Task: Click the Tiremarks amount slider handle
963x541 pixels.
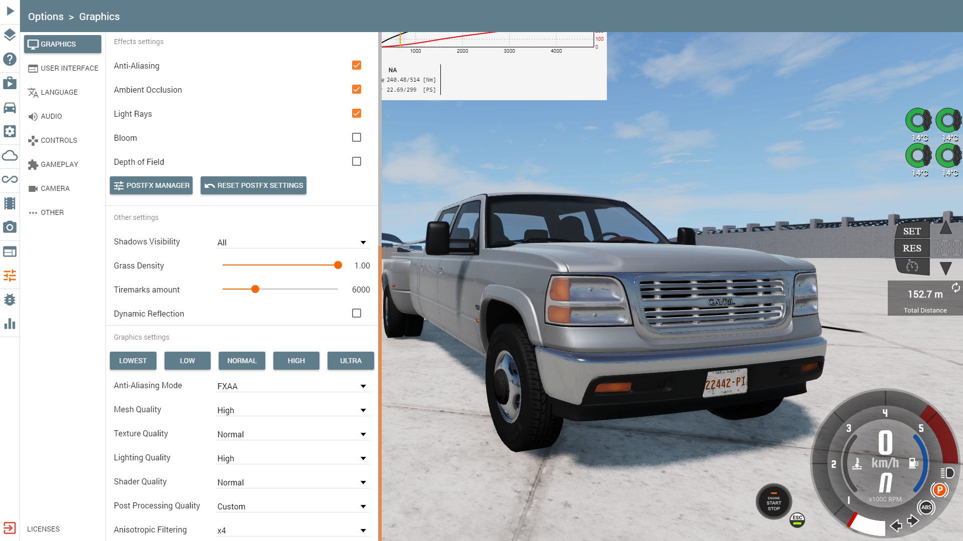Action: [x=255, y=289]
